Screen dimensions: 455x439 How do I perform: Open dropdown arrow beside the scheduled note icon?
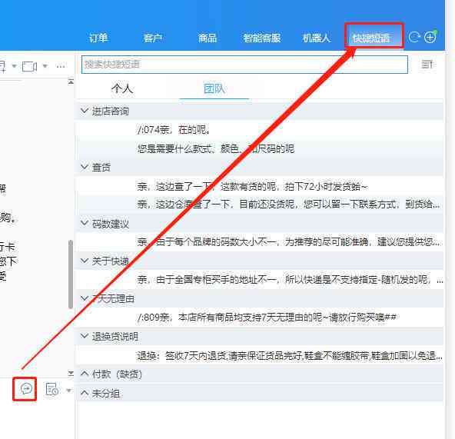click(68, 391)
